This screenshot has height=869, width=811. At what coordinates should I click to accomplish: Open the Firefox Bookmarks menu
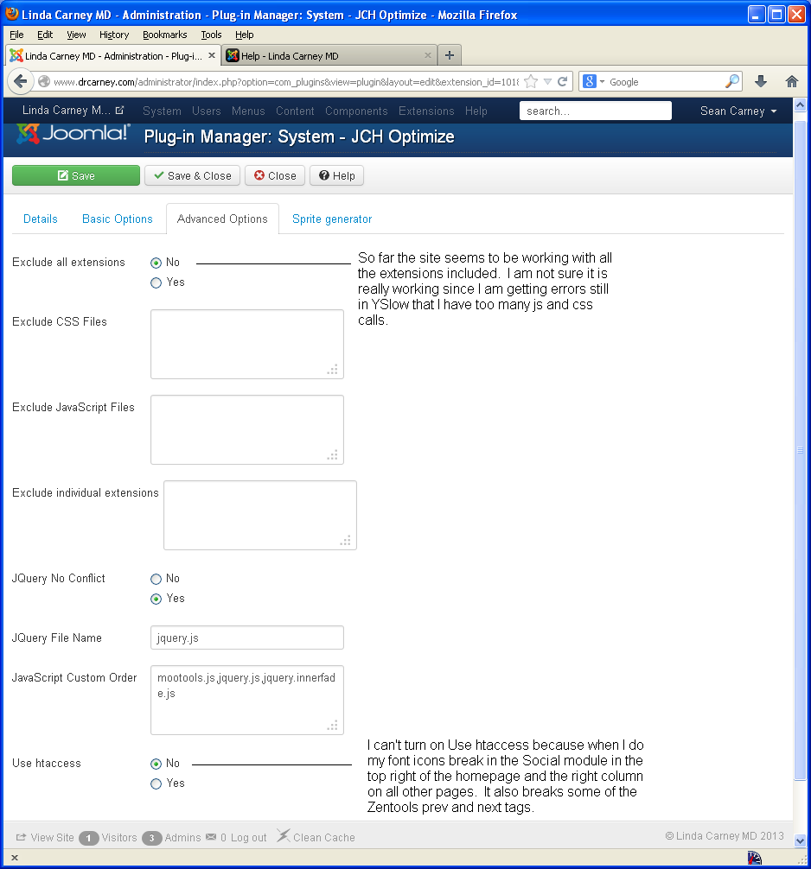pyautogui.click(x=165, y=35)
